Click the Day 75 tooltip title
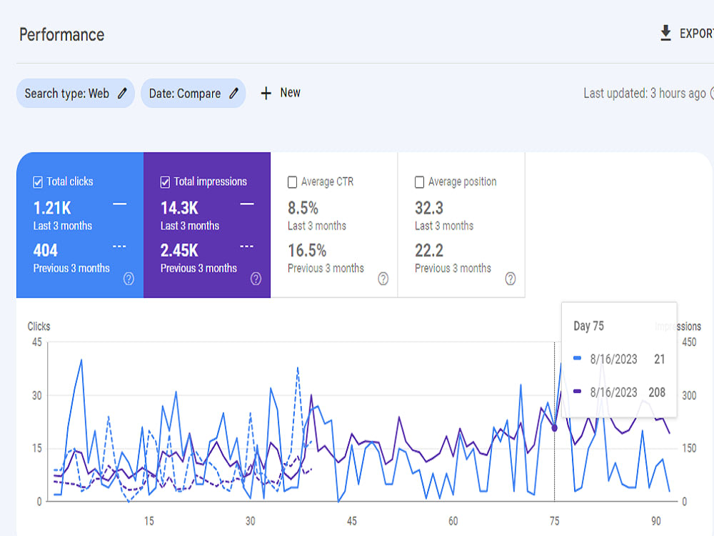This screenshot has height=536, width=714. [589, 326]
